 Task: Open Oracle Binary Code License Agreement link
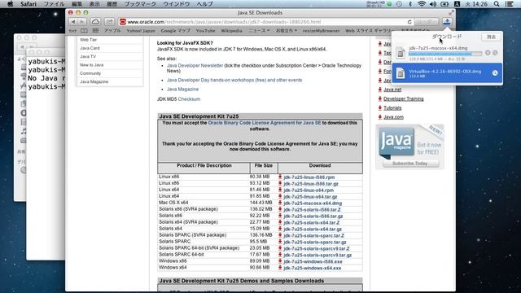point(265,123)
